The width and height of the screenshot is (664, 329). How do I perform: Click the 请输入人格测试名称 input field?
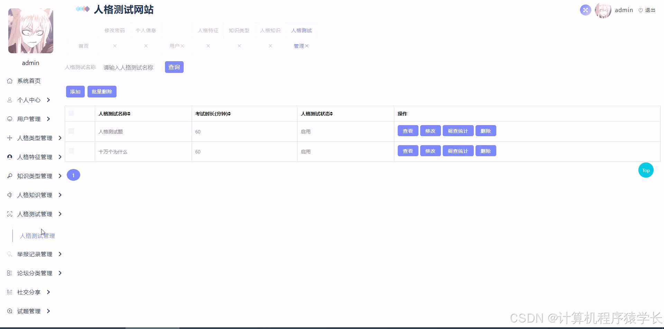131,67
